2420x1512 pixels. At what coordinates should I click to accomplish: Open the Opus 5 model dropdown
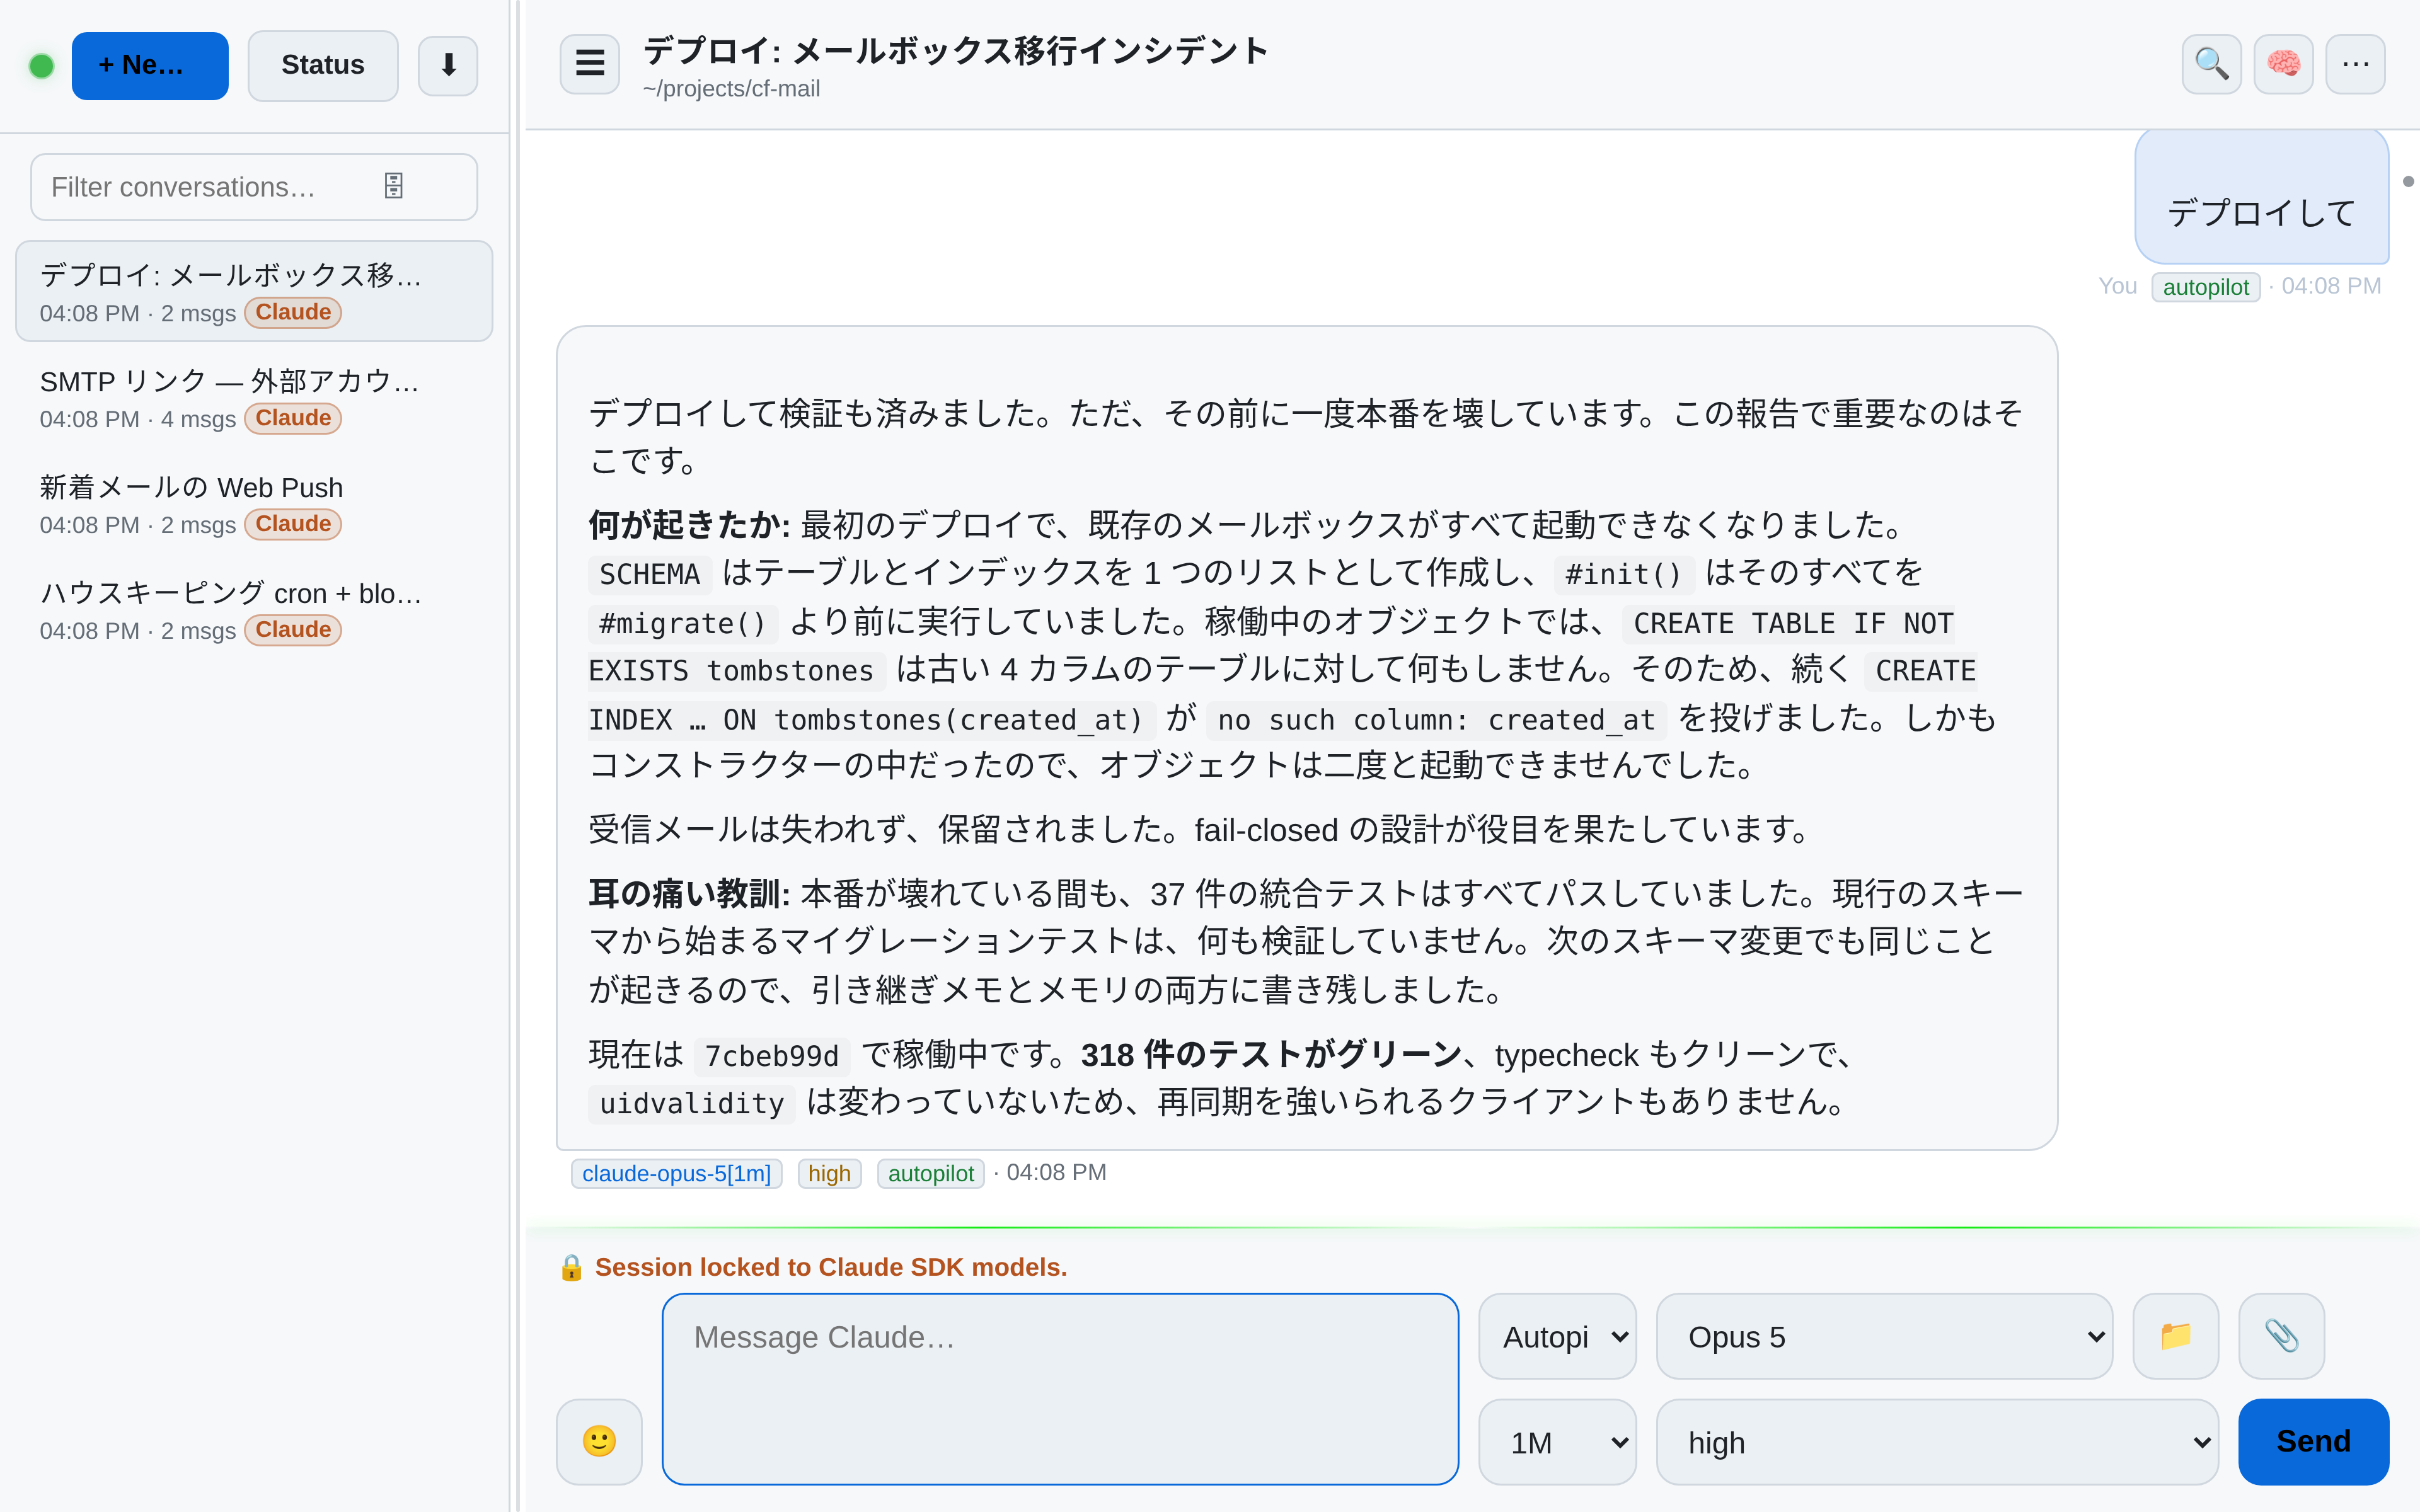pos(1884,1336)
